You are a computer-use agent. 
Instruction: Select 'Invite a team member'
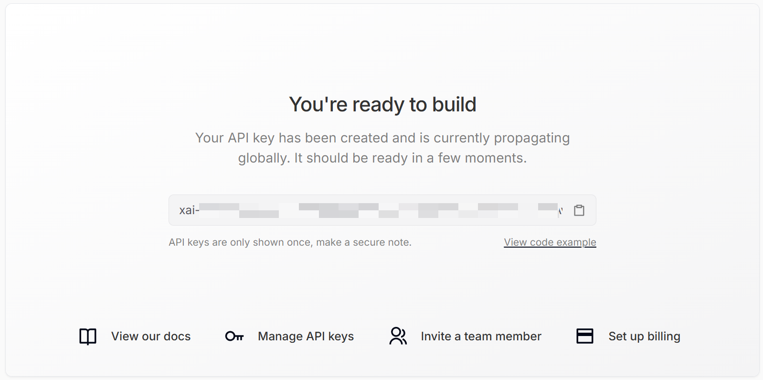(x=481, y=337)
